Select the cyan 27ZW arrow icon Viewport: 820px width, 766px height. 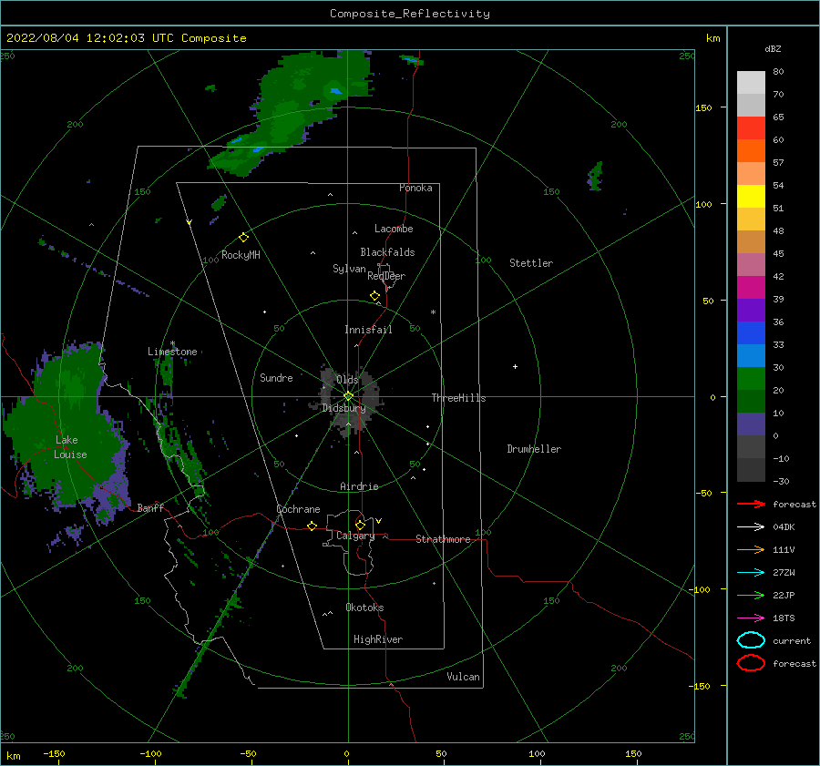pyautogui.click(x=751, y=573)
